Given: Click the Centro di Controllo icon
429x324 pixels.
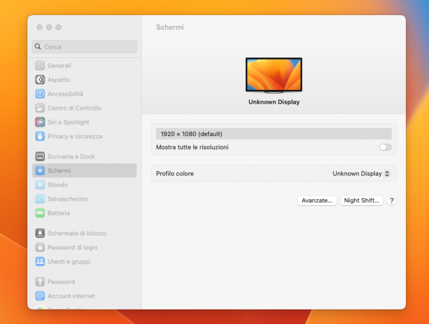Looking at the screenshot, I should [40, 108].
